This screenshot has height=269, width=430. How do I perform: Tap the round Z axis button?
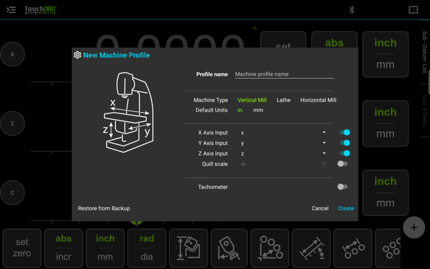[x=12, y=123]
